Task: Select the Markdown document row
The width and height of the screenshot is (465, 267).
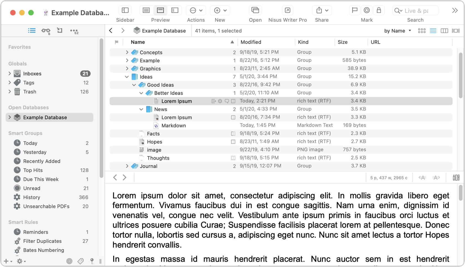Action: click(x=281, y=126)
